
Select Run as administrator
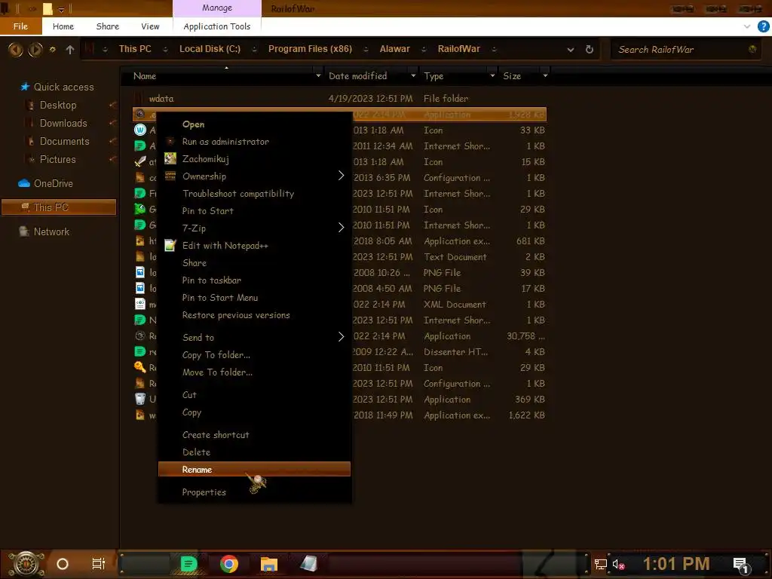pos(225,141)
